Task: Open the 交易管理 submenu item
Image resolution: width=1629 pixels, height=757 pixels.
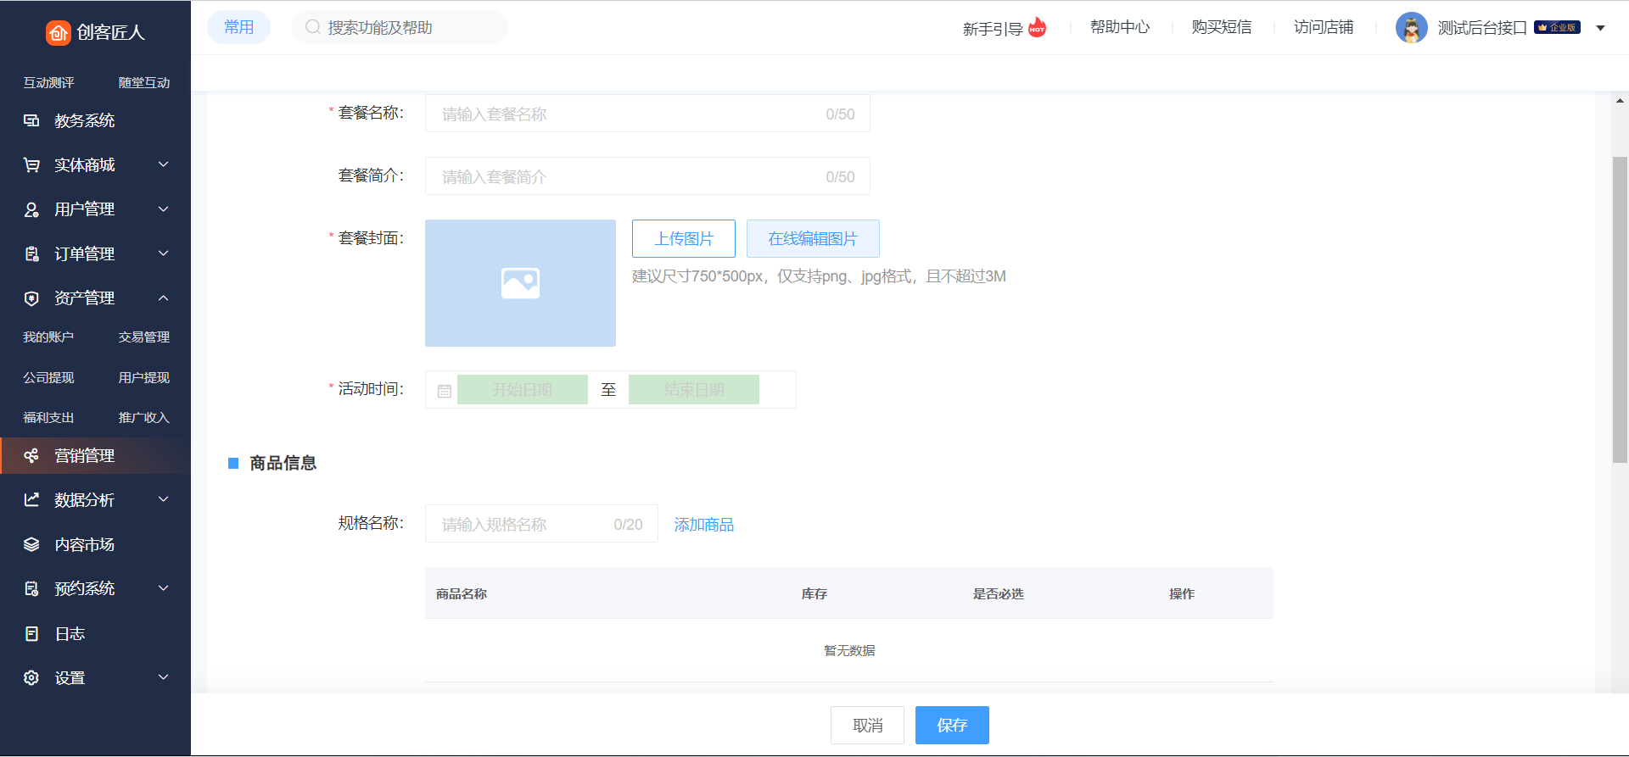Action: click(x=144, y=337)
